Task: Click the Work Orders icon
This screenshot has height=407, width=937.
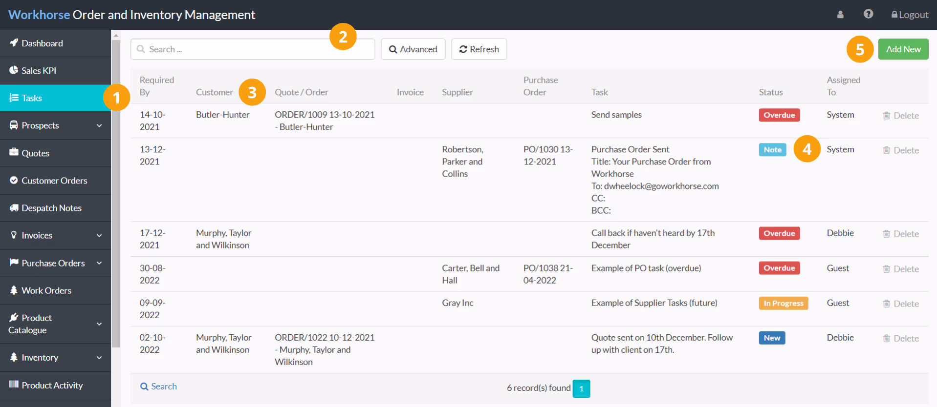Action: click(x=14, y=290)
